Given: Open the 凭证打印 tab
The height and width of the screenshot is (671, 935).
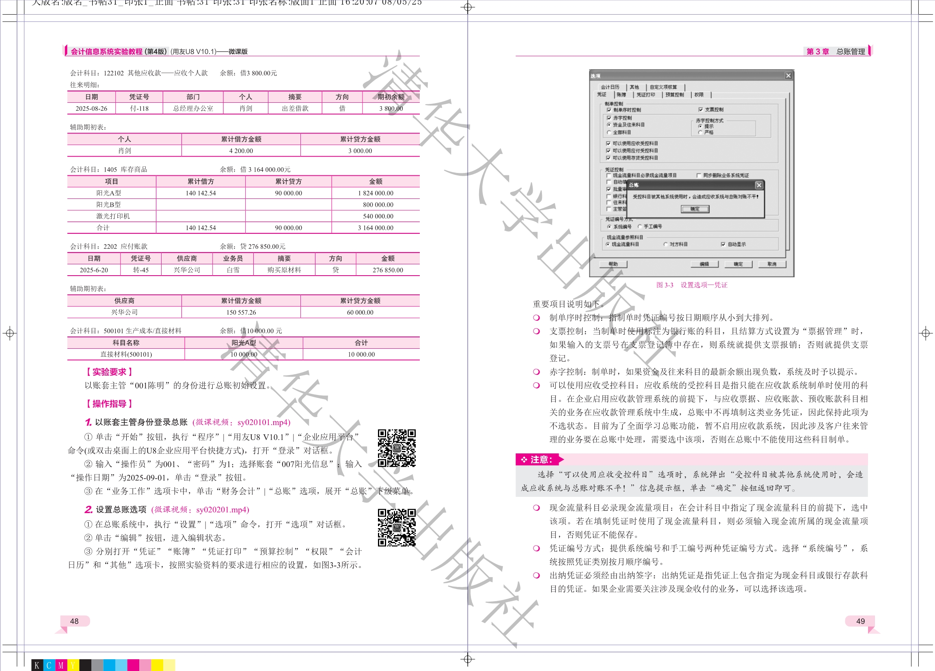Looking at the screenshot, I should coord(645,95).
